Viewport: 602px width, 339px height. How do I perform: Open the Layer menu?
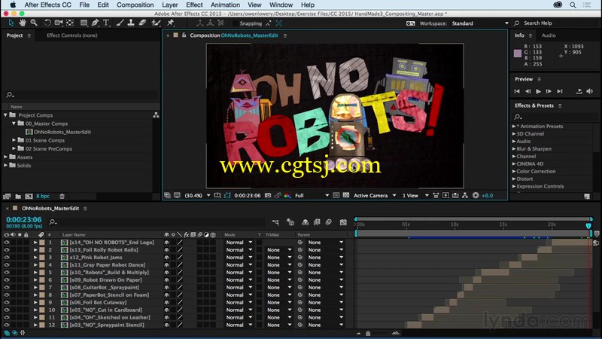170,5
